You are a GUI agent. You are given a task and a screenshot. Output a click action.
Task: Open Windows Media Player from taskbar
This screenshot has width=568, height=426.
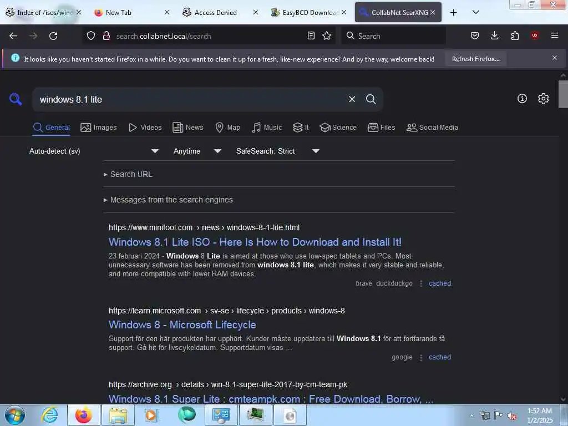[x=151, y=415]
